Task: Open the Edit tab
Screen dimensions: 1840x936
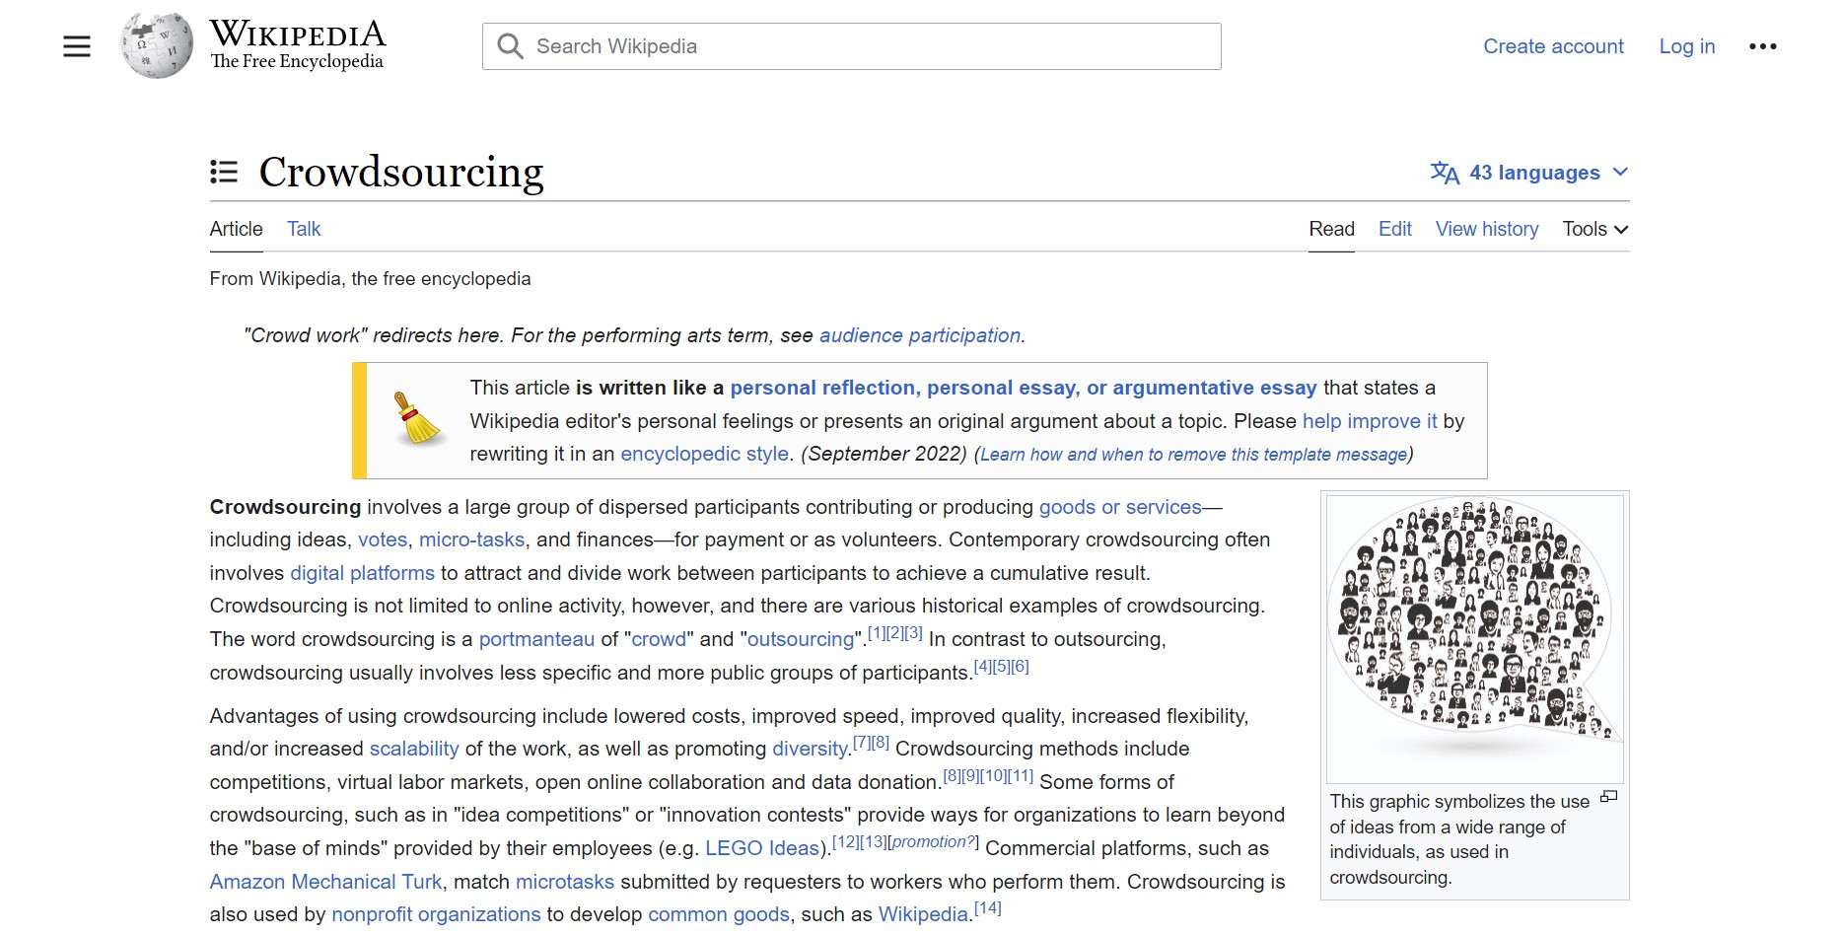Action: pyautogui.click(x=1394, y=229)
